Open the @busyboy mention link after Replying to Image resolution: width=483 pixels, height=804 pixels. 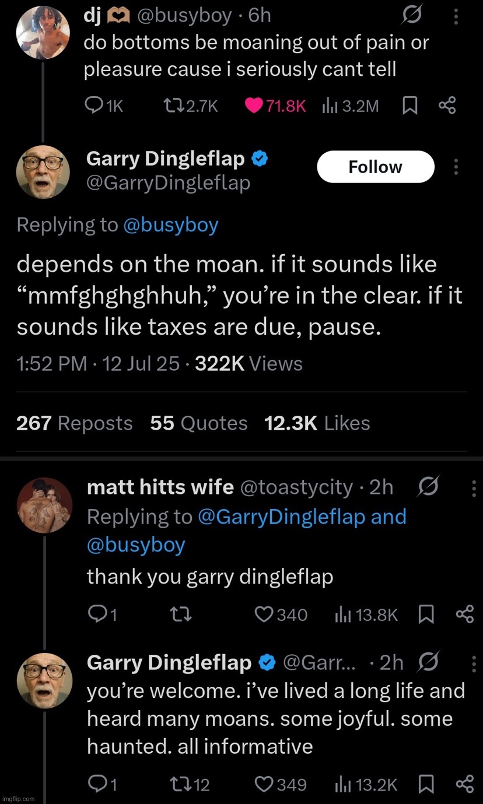170,225
